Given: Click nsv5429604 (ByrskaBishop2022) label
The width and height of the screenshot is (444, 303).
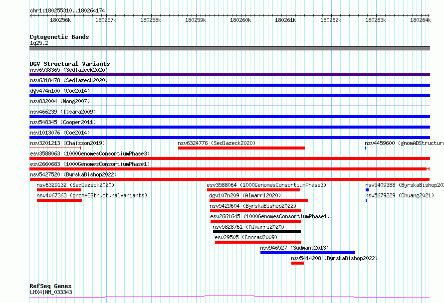Looking at the screenshot, I should 253,206.
